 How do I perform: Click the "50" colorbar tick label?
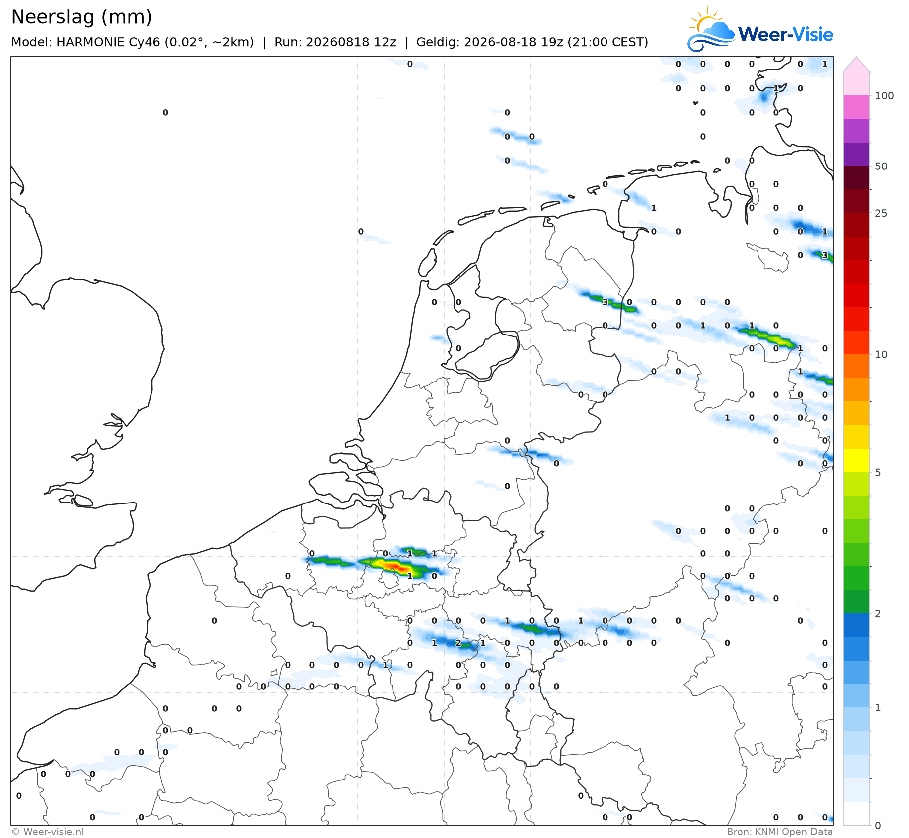(x=881, y=167)
